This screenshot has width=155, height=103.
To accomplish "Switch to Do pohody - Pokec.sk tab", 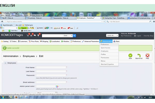I will [38, 18].
